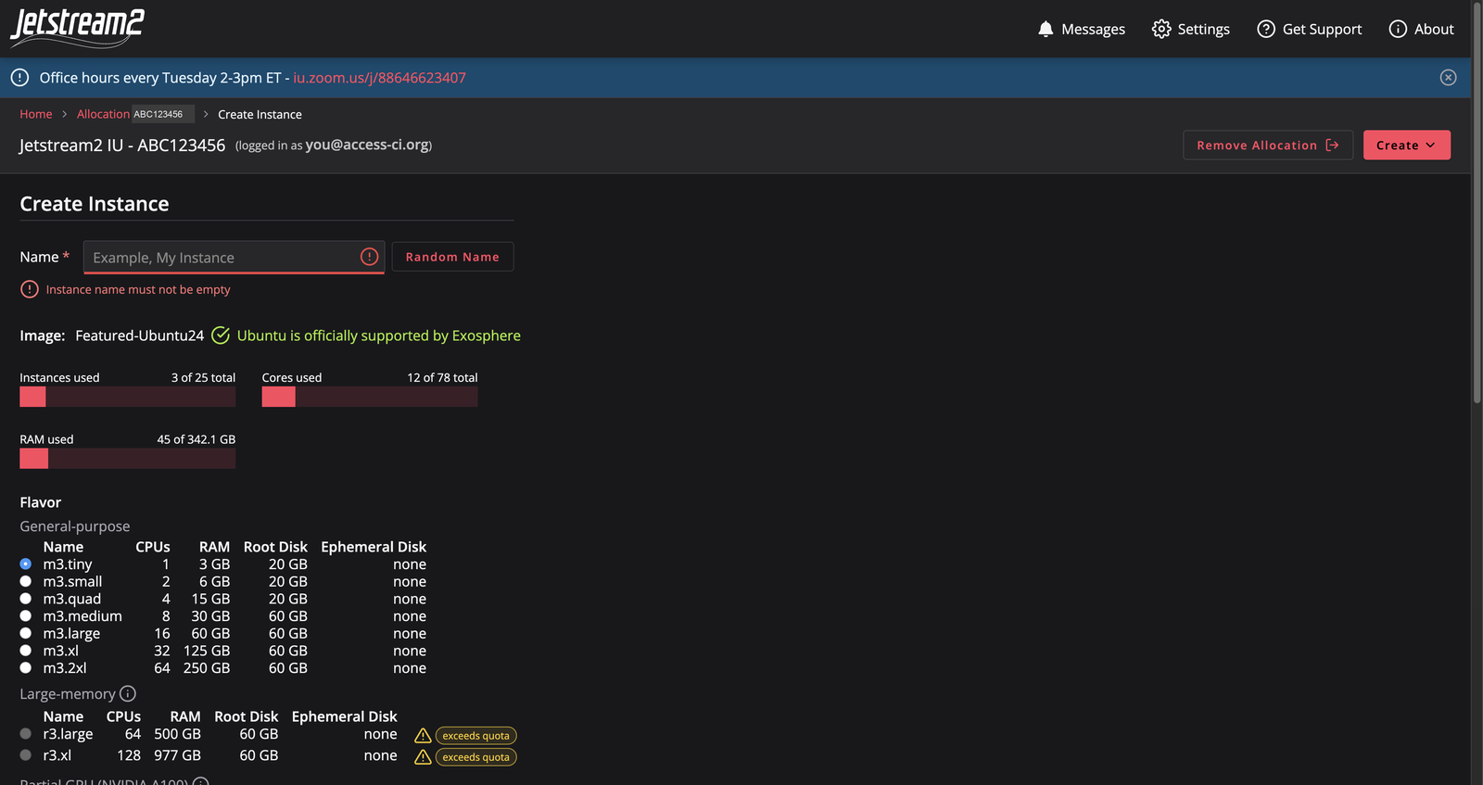Viewport: 1483px width, 785px height.
Task: Select the m3.2xl flavor radio
Action: click(25, 667)
